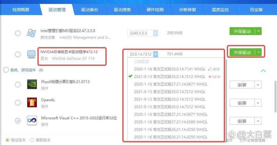Viewport: 277px width, 145px height.
Task: Select the OpenAL component radio
Action: tap(18, 103)
